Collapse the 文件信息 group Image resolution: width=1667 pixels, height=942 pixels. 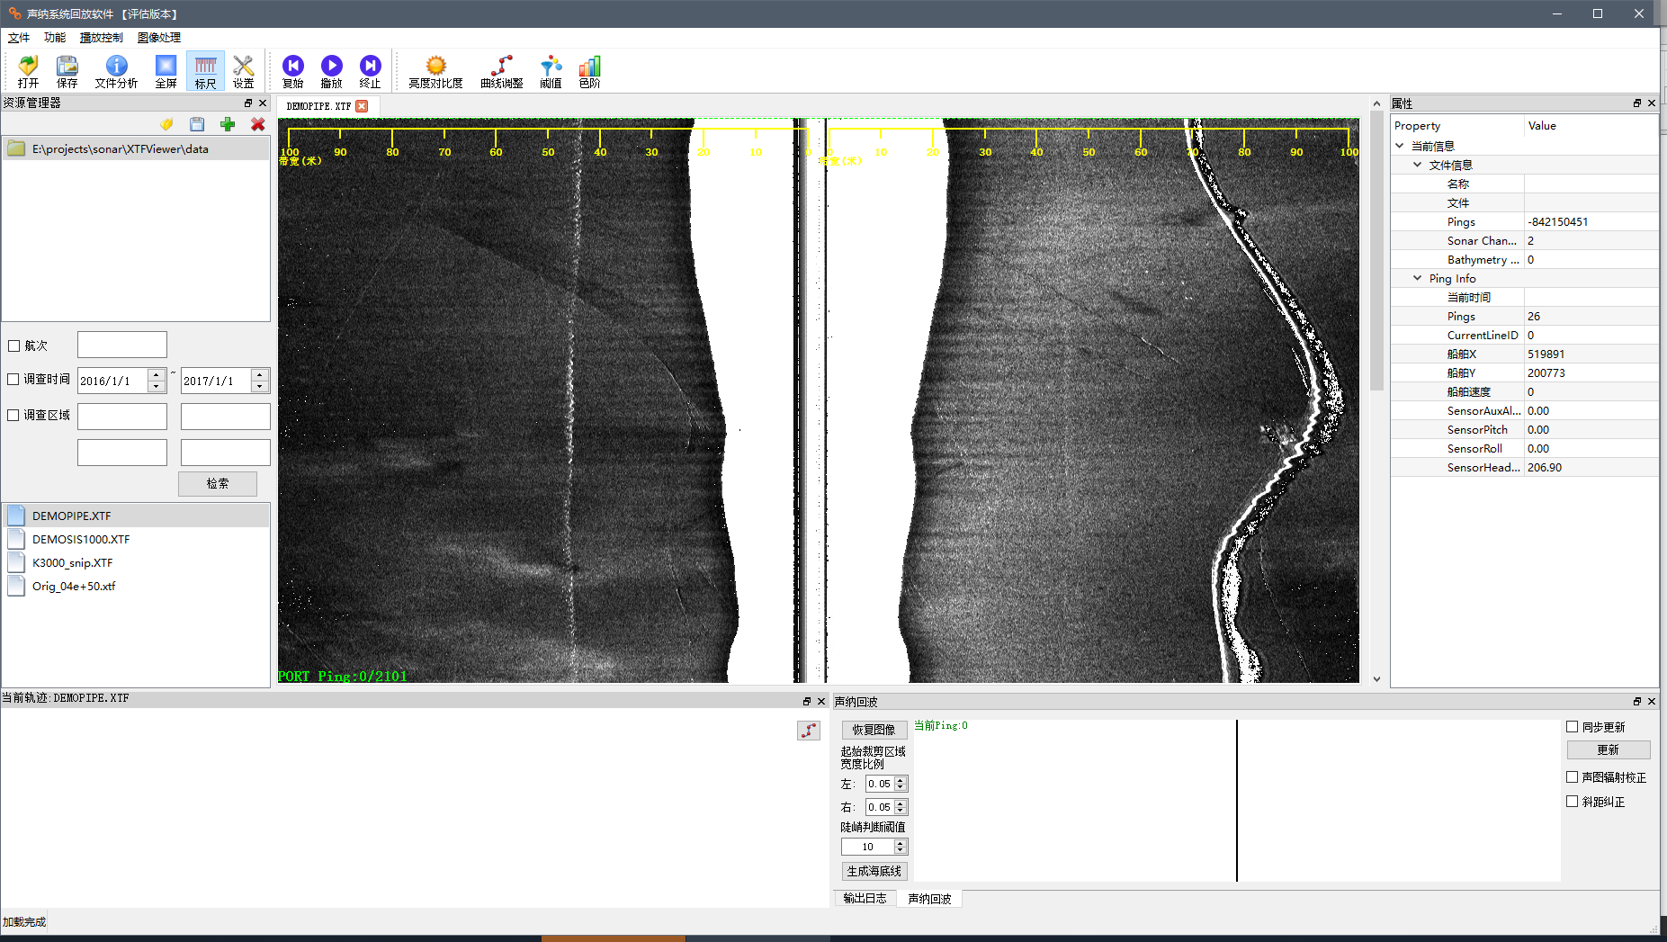click(1418, 165)
